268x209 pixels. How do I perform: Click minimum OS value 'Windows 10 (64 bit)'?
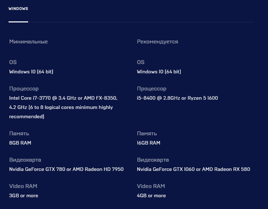point(31,72)
